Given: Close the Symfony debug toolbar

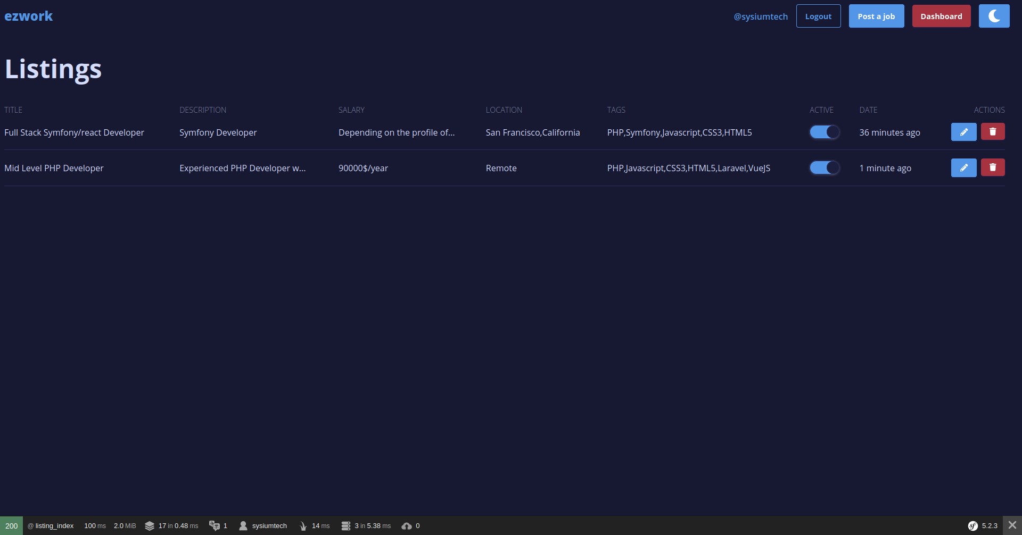Looking at the screenshot, I should tap(1012, 525).
